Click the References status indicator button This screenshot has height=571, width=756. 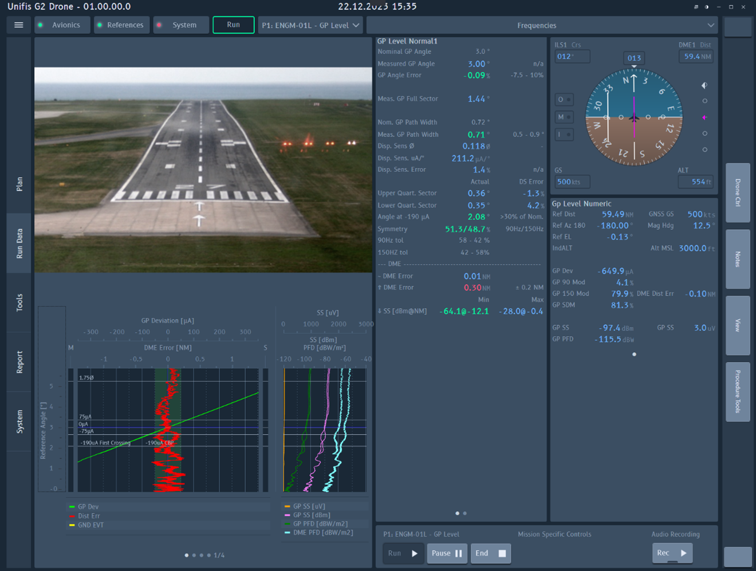(121, 25)
